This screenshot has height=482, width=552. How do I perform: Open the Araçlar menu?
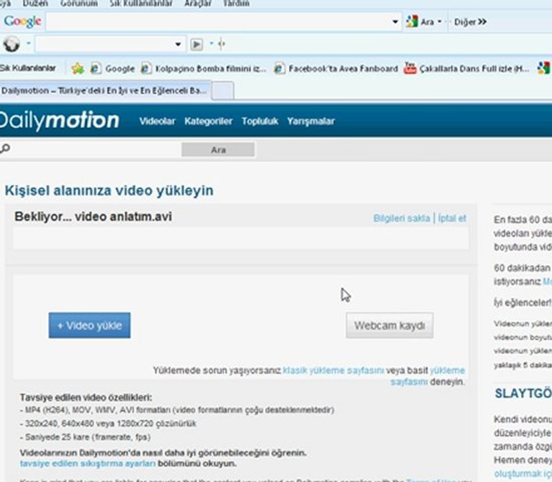198,3
